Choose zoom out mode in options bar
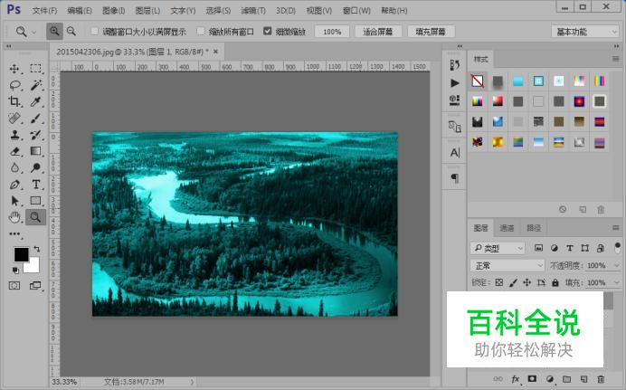This screenshot has width=626, height=390. pyautogui.click(x=71, y=31)
